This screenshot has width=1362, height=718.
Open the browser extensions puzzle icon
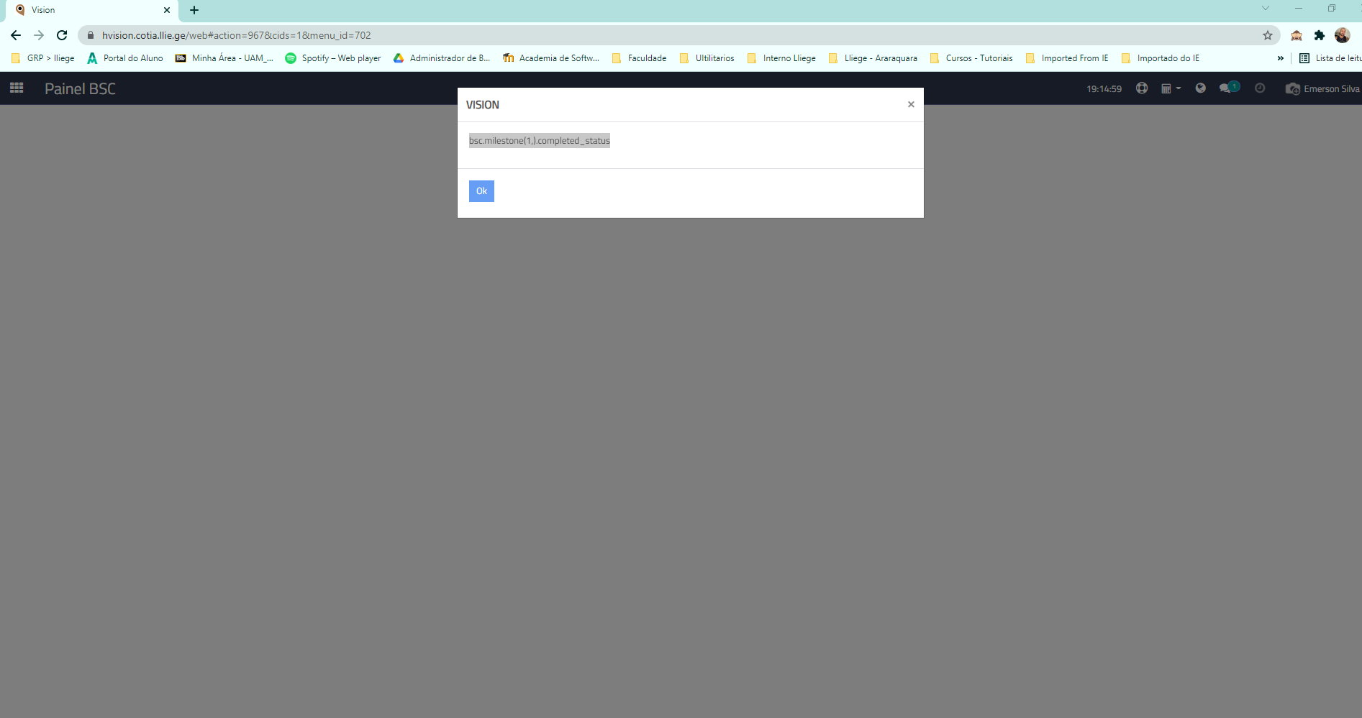[x=1320, y=35]
